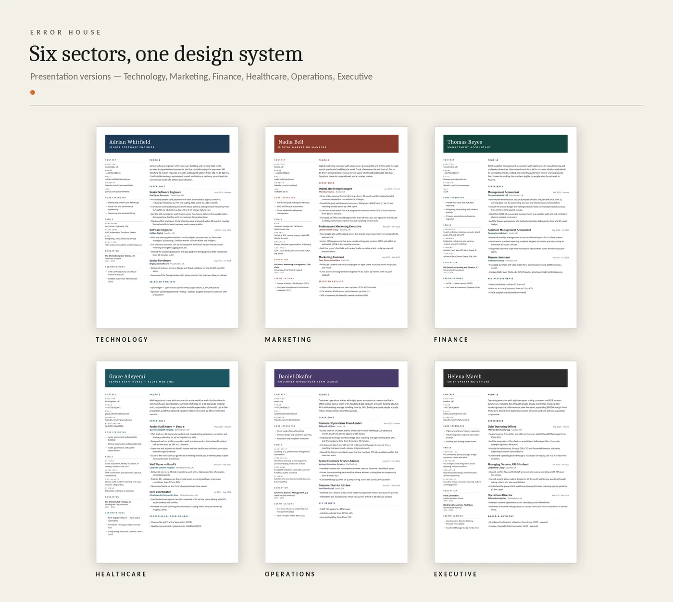
Task: Click 'Professional Development' section in Healthcare résumé
Action: (169, 516)
